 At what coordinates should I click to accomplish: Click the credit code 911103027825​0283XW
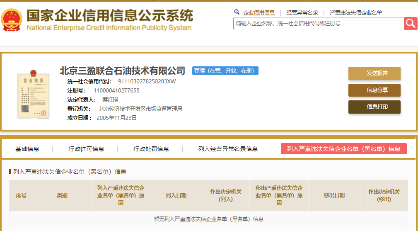click(147, 81)
